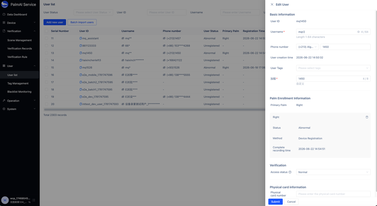Open the menu icon beside the account name
The image size is (377, 206).
pos(34,200)
